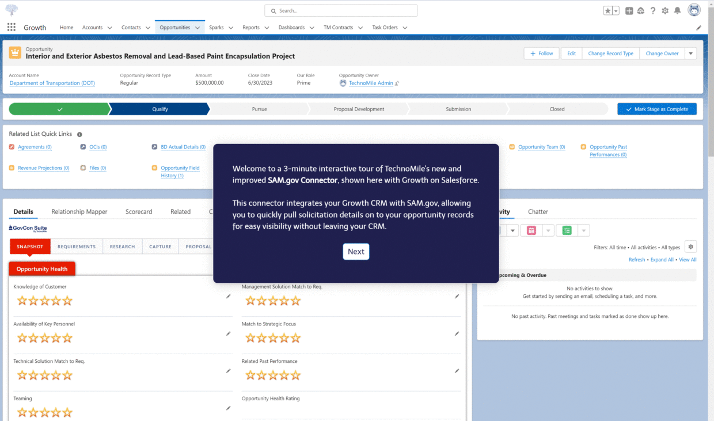714x421 pixels.
Task: Click the pencil icon to edit navigation bar
Action: coord(699,28)
